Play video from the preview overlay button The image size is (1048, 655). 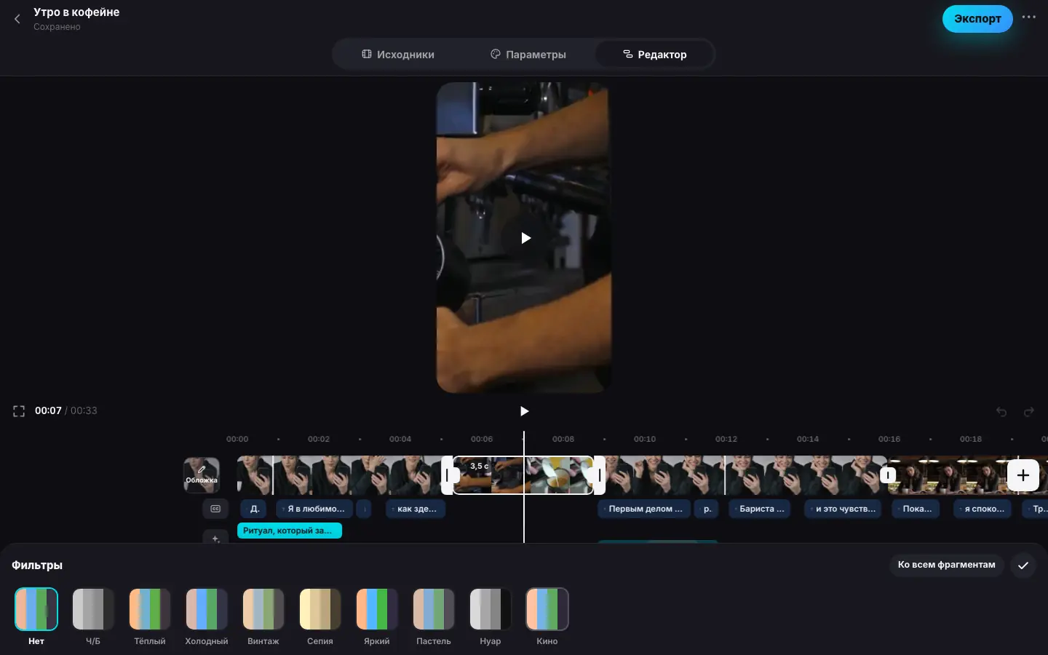pos(525,238)
